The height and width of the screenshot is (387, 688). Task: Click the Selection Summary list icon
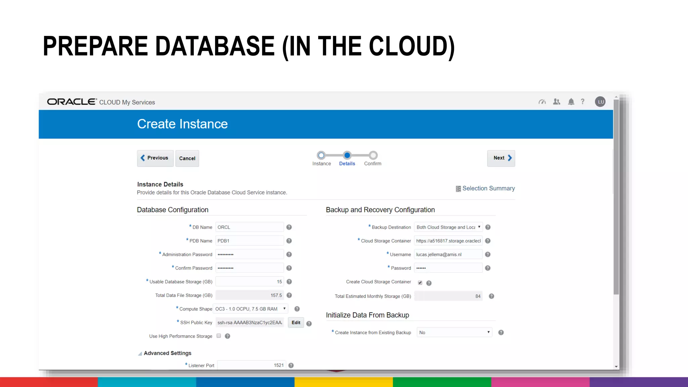(x=458, y=189)
